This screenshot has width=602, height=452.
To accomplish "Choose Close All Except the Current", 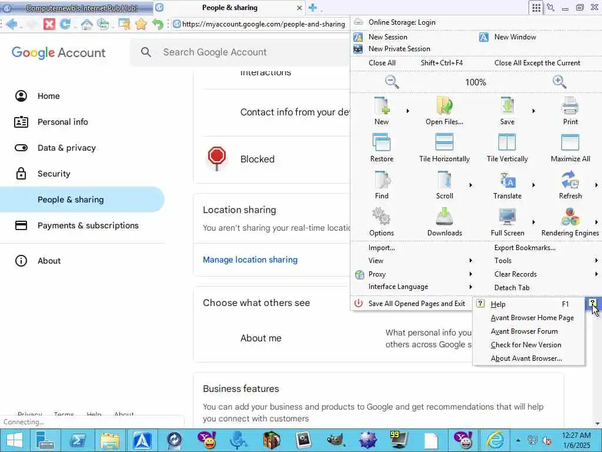I will click(537, 62).
